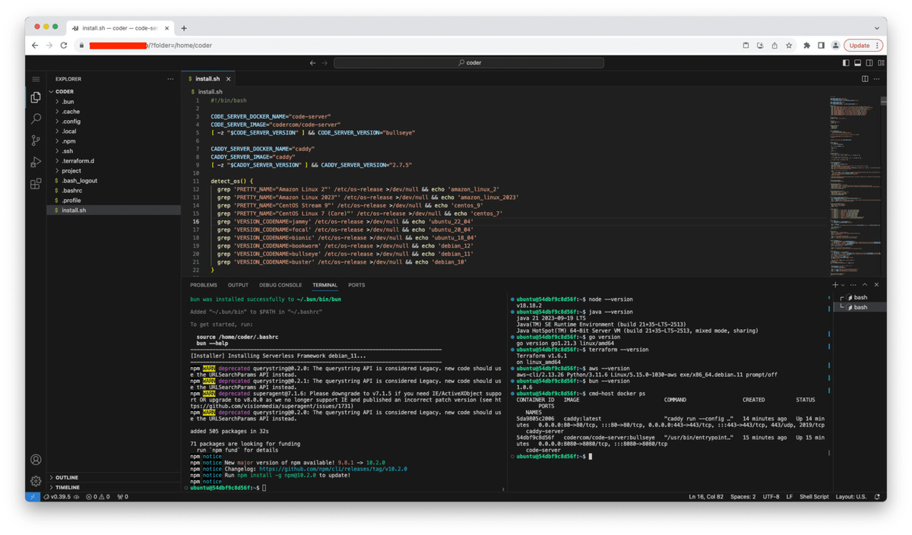Open errors and warnings status item

click(x=98, y=496)
